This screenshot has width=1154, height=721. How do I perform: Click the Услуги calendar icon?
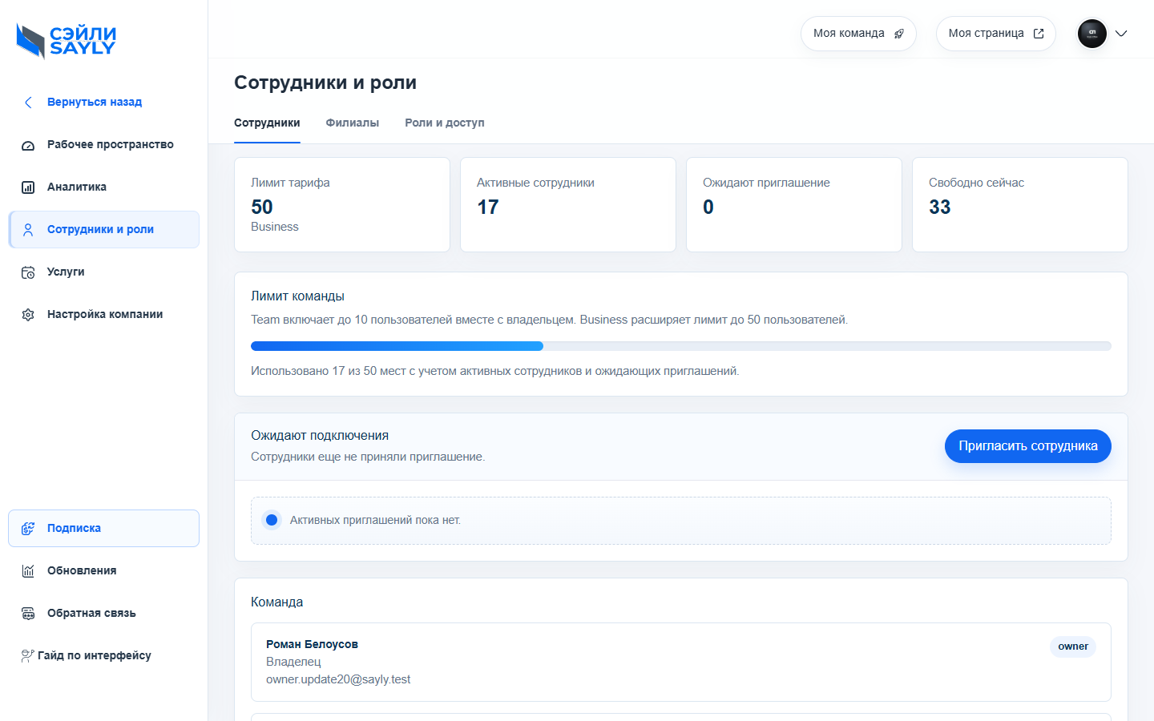(x=28, y=272)
